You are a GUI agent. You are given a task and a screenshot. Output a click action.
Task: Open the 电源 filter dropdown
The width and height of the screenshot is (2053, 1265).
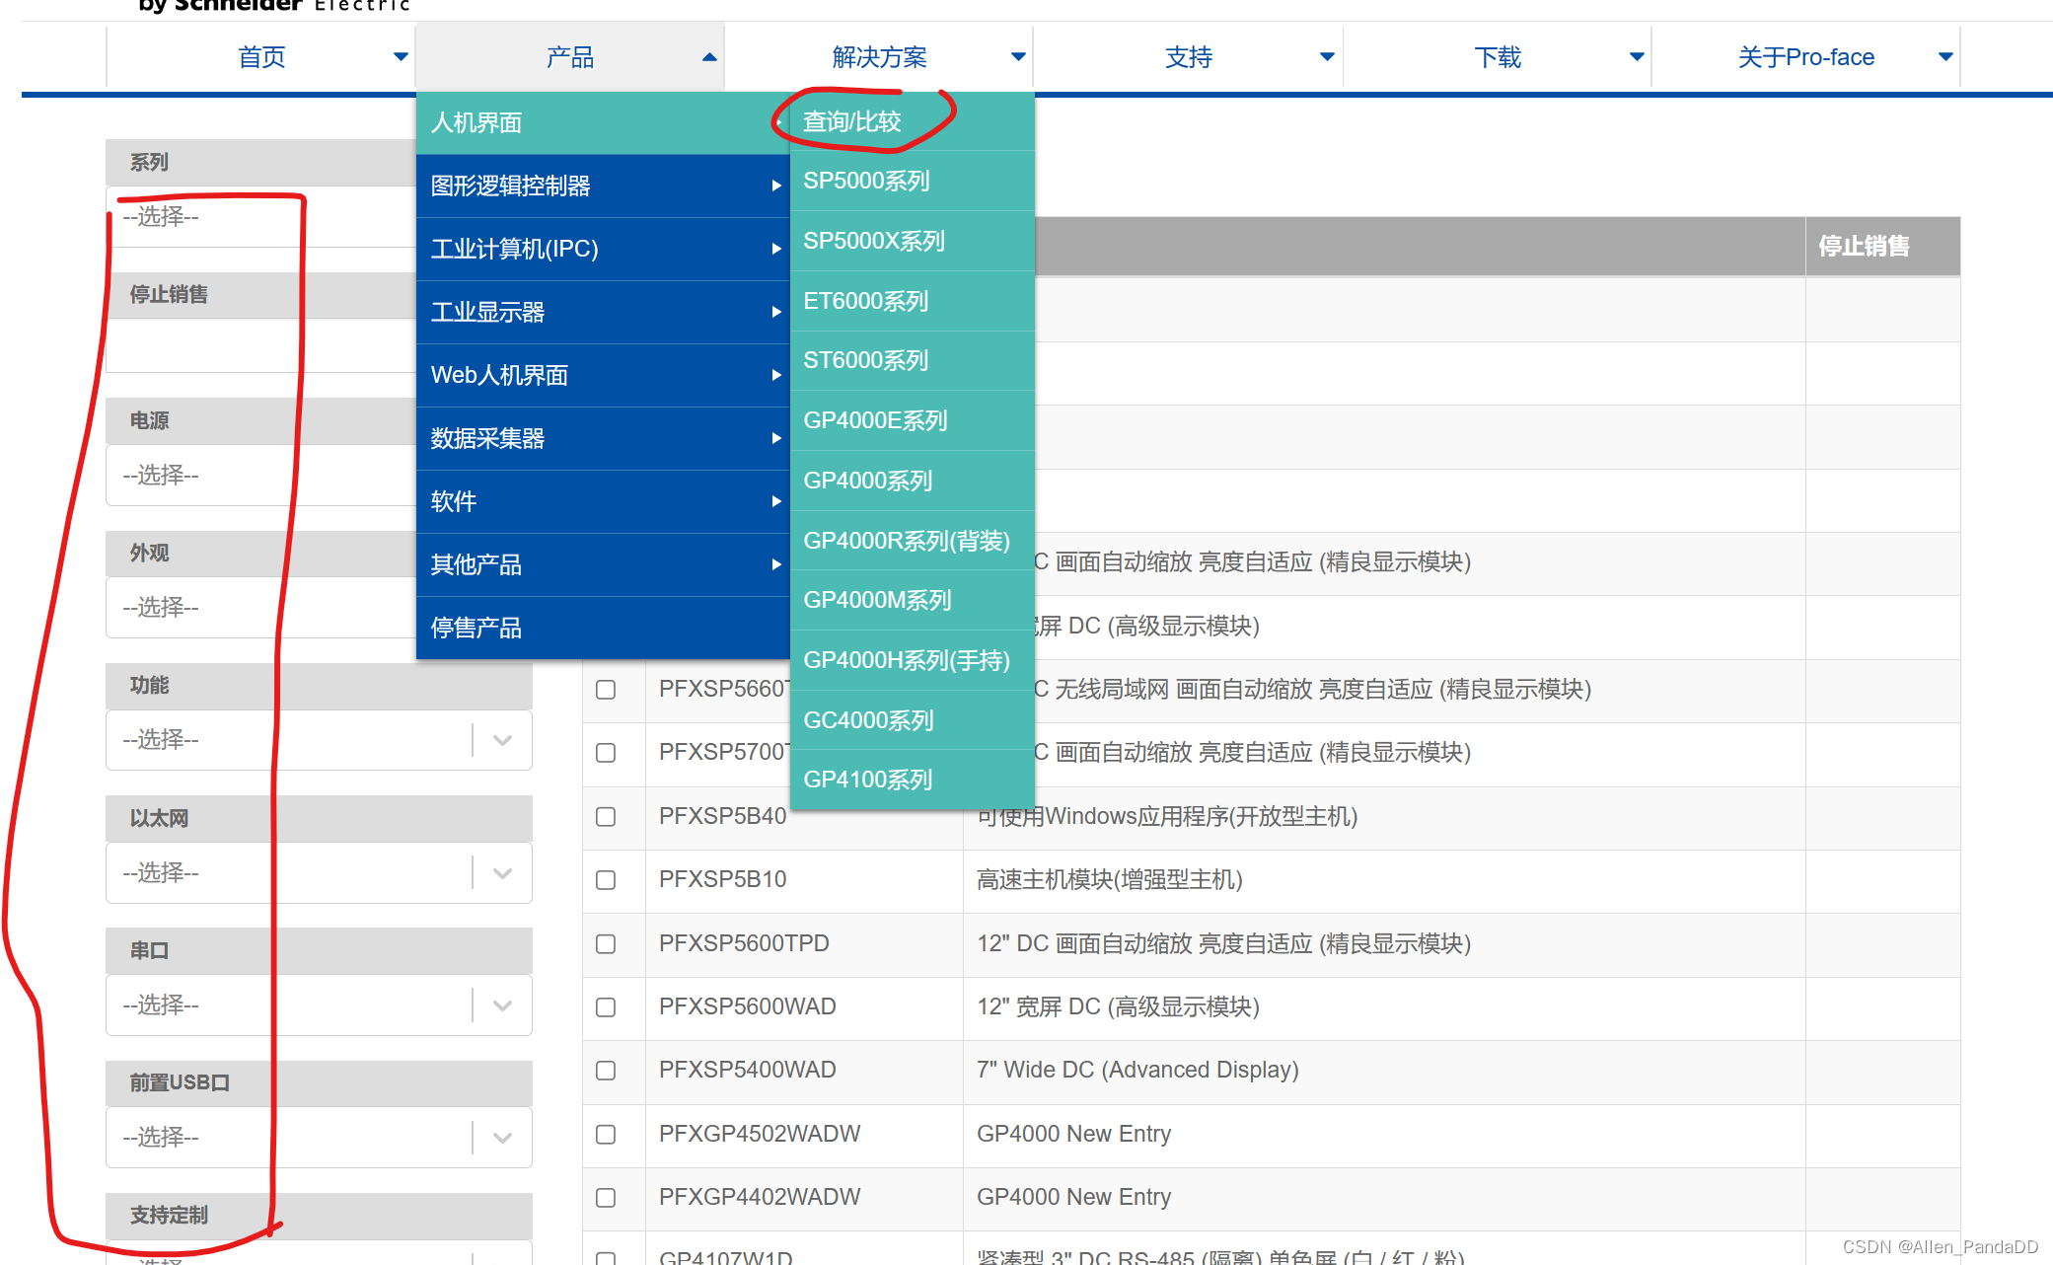click(x=260, y=476)
